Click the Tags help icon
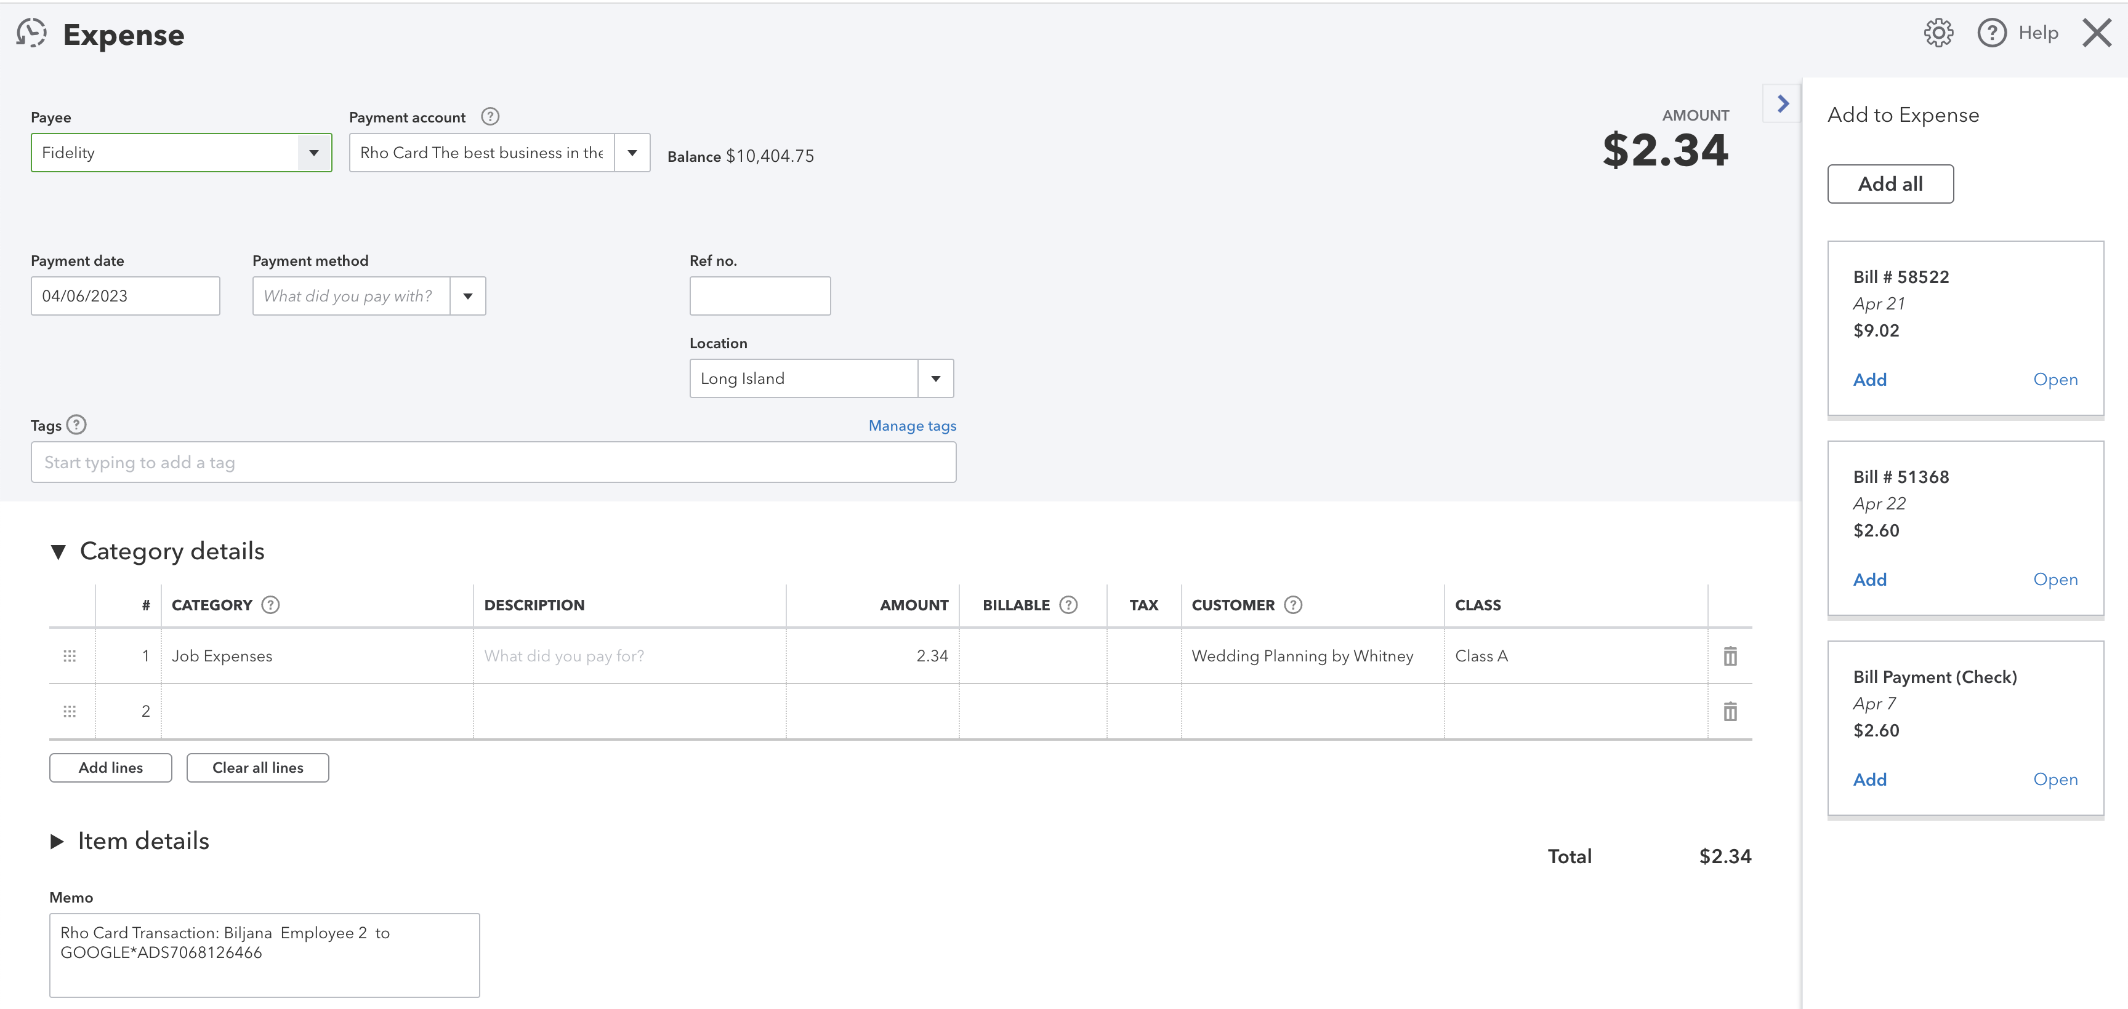 point(76,425)
